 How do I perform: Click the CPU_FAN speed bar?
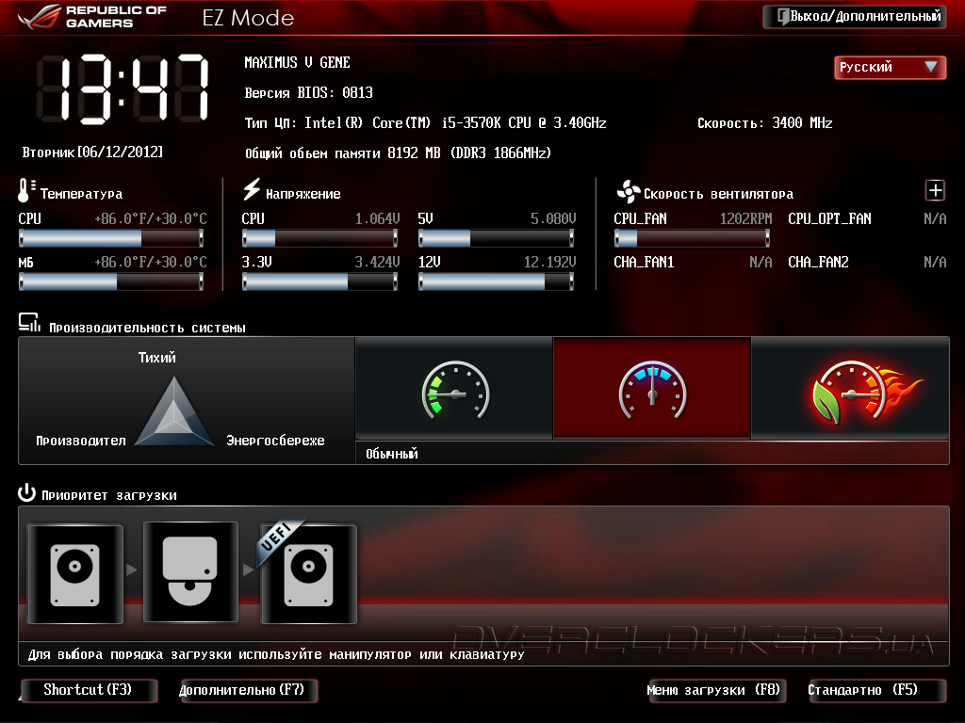pyautogui.click(x=692, y=238)
